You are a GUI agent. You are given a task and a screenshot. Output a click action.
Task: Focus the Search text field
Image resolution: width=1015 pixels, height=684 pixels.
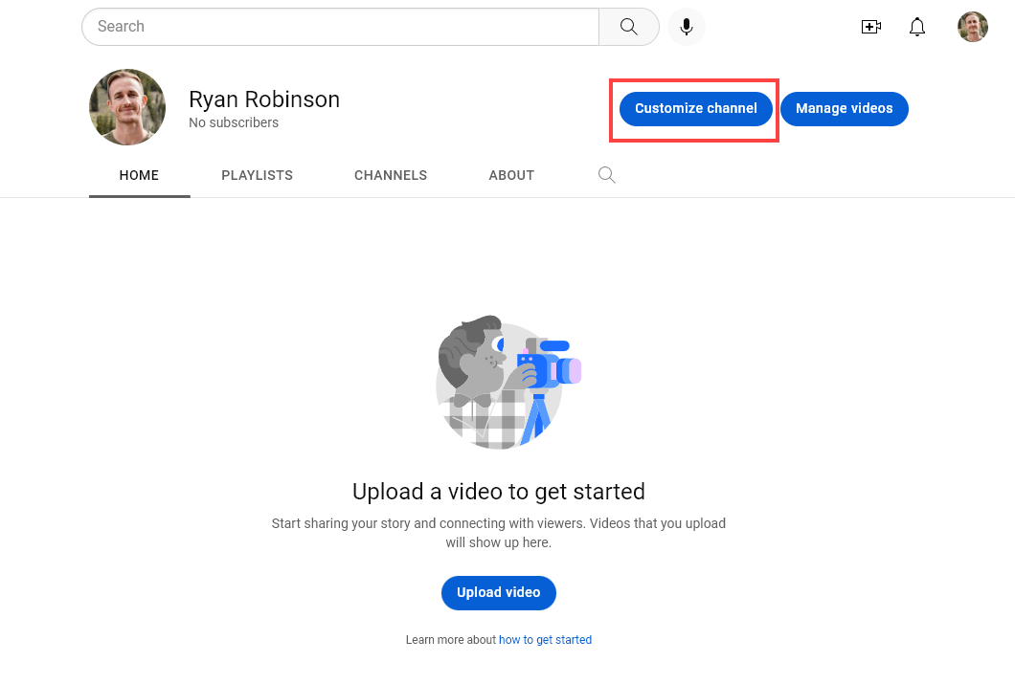[x=340, y=27]
